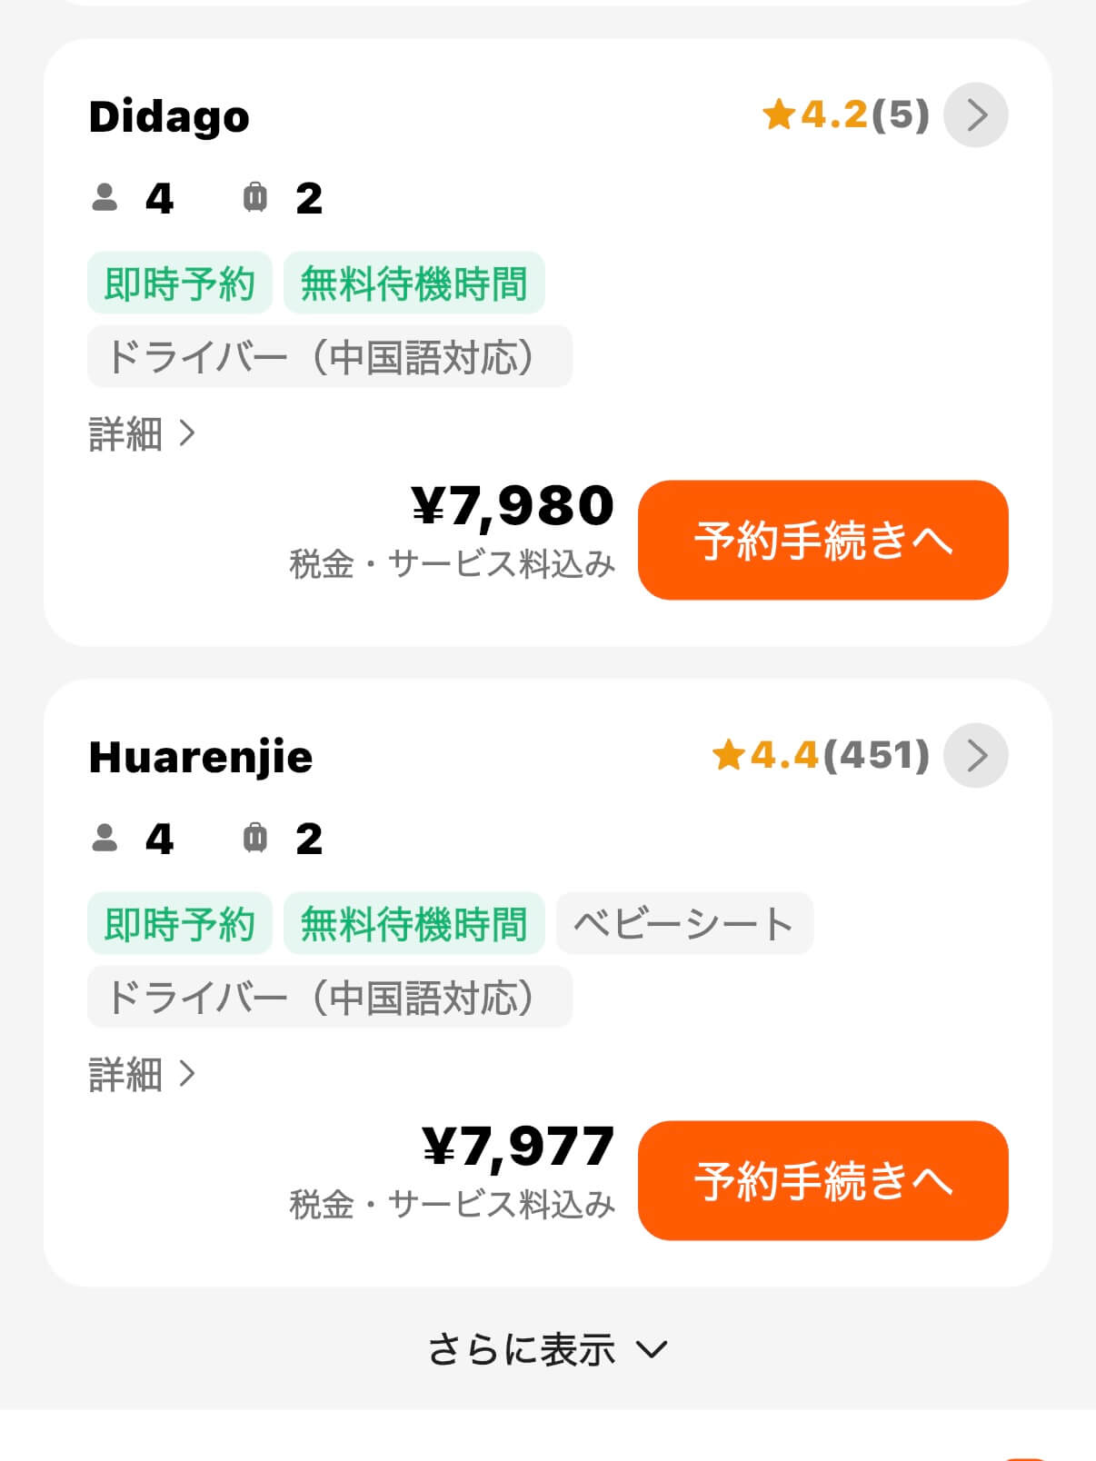Click Didago ドライバー（中国語対応） tag
The image size is (1096, 1461).
click(329, 357)
